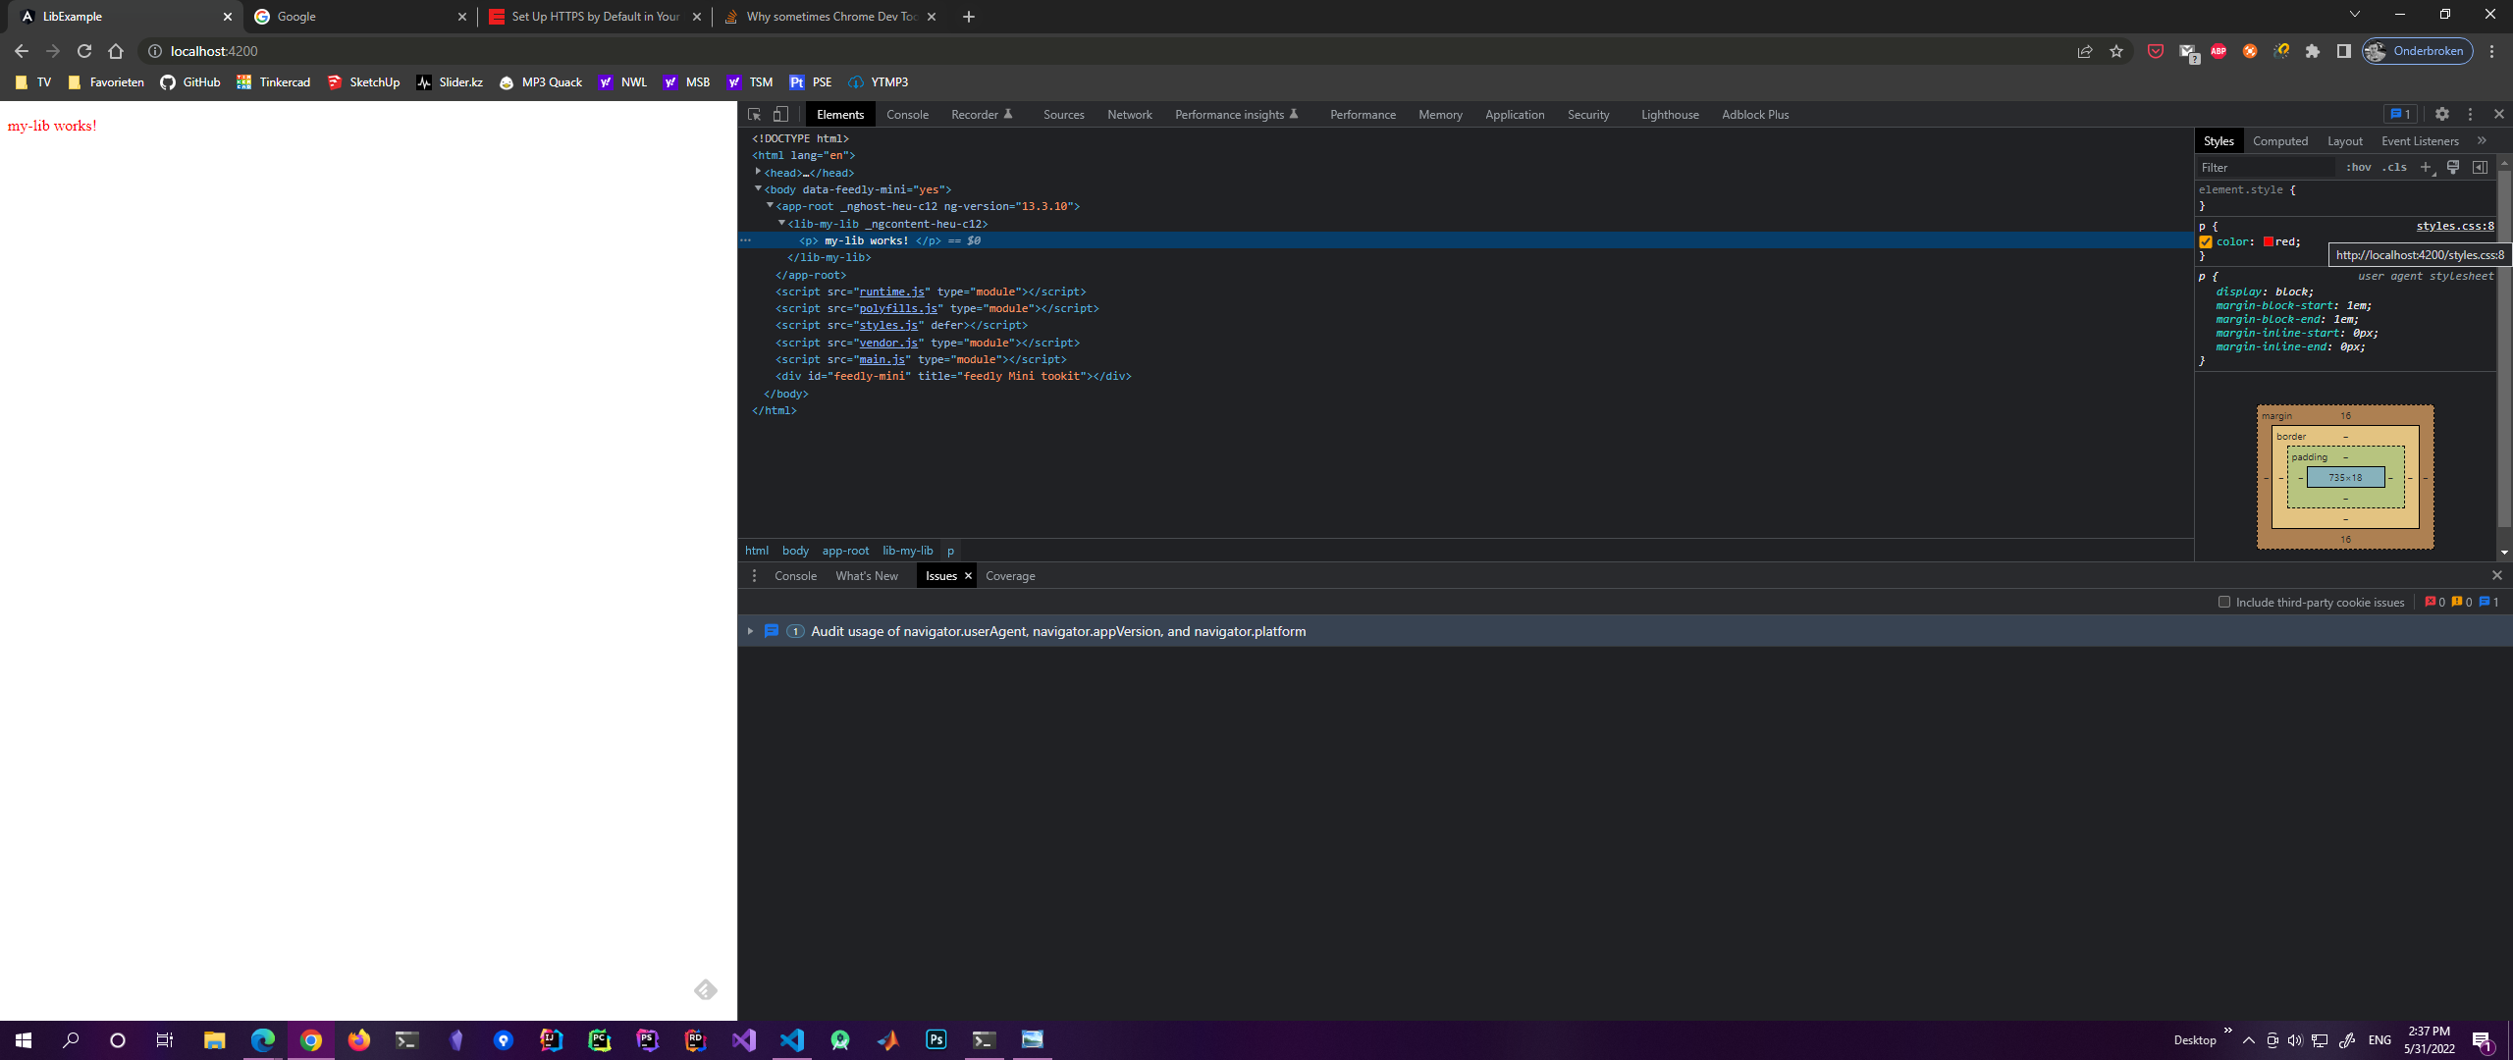
Task: Expand the head element node
Action: pyautogui.click(x=758, y=172)
